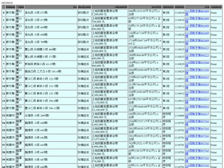
Task: Select the 23,100,000 元 price cell
Action: (110, 108)
